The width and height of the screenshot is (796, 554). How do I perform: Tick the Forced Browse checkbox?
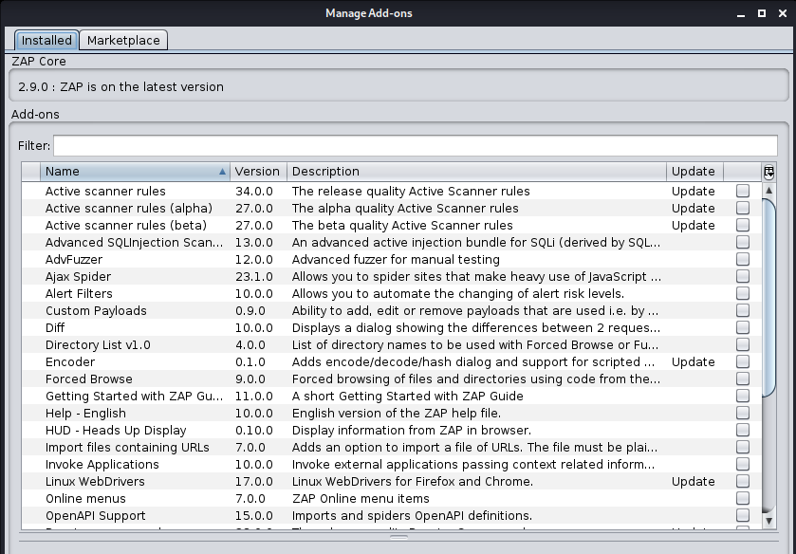(x=743, y=379)
